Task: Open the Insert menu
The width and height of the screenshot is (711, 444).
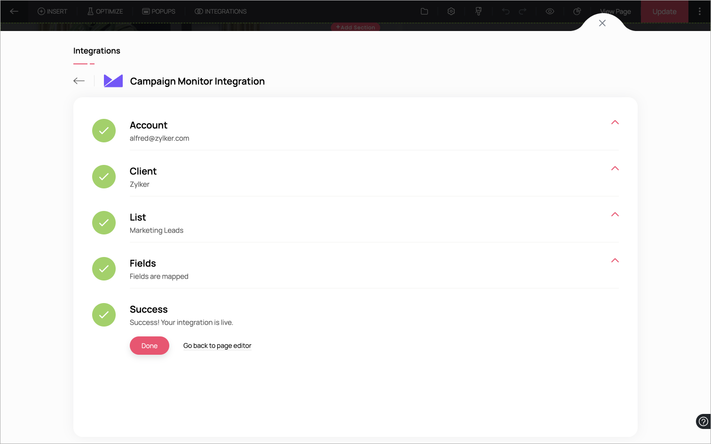Action: (53, 11)
